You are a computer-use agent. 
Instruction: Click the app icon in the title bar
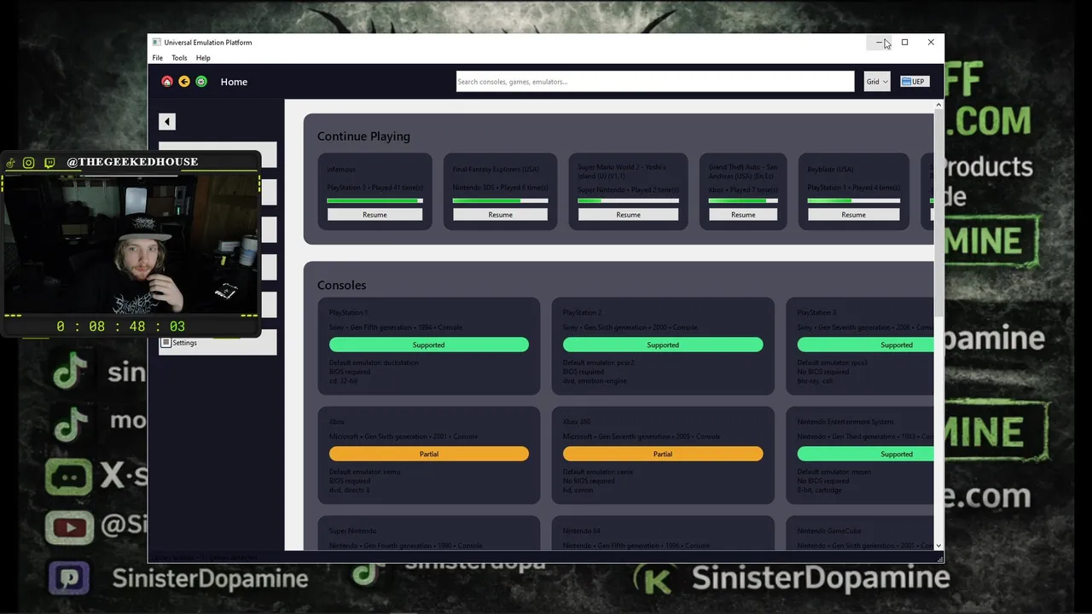(156, 42)
